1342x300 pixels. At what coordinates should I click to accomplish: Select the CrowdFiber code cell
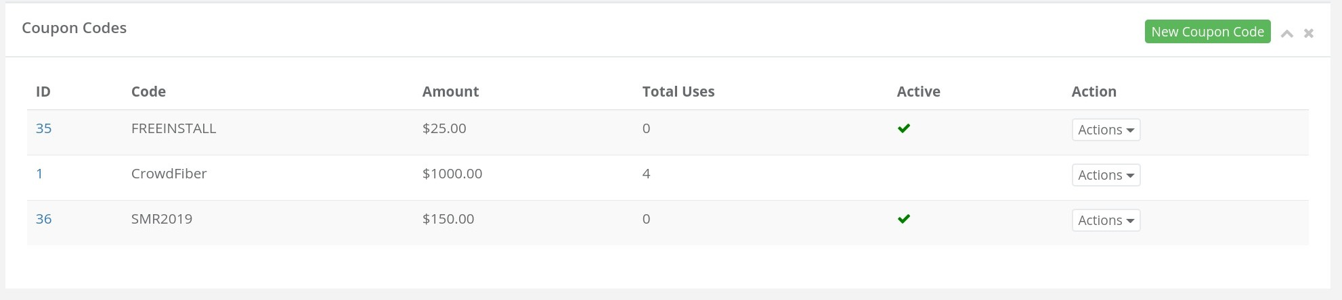(x=169, y=174)
